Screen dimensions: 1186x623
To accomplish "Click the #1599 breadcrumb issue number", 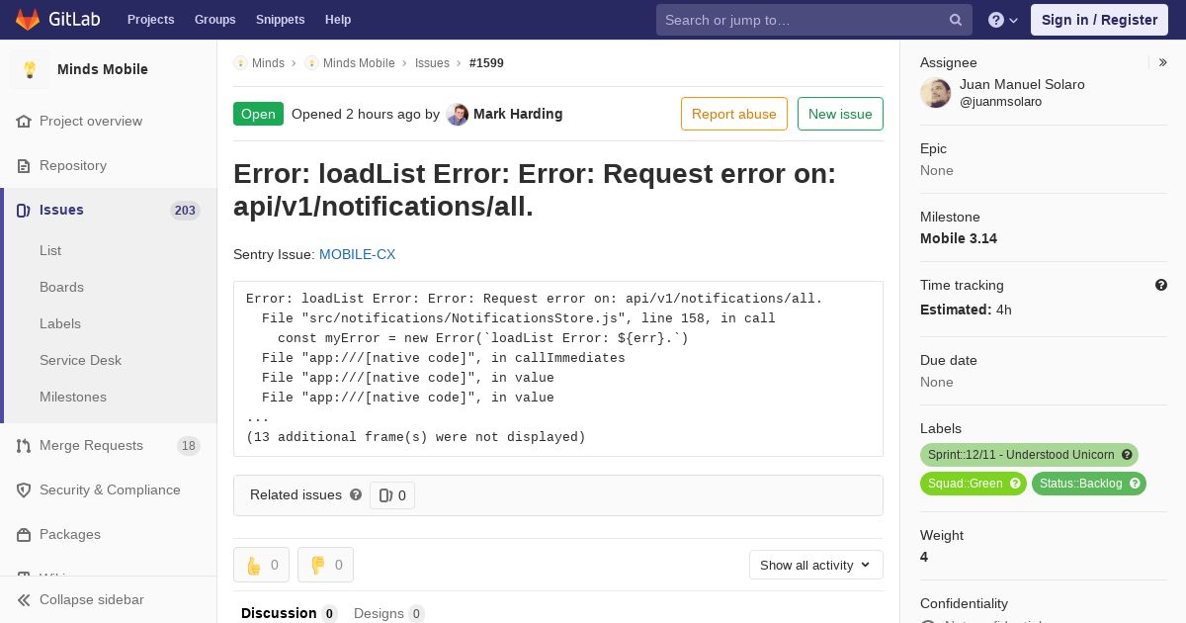I will coord(486,62).
